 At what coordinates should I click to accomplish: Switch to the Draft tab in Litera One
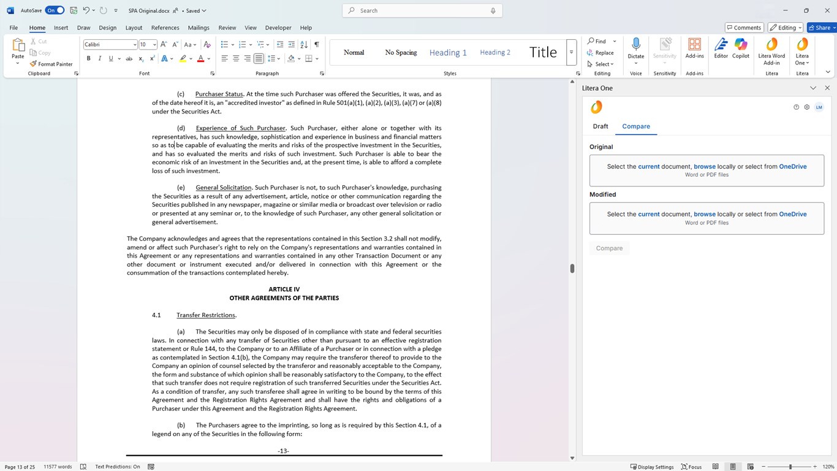click(600, 126)
